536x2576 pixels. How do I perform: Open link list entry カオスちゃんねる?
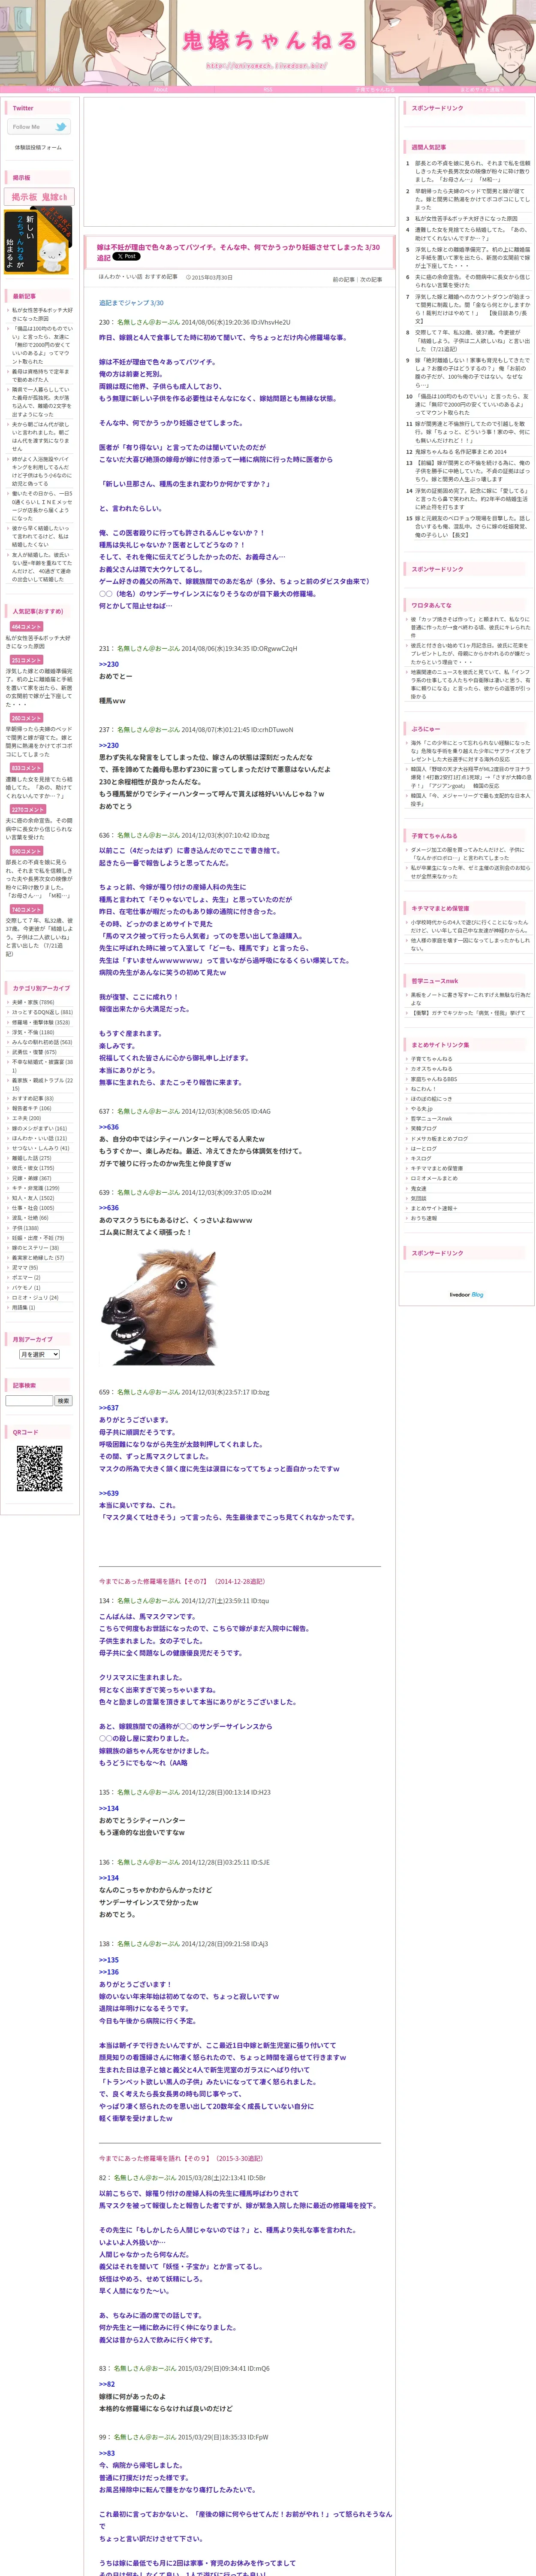click(x=431, y=1069)
